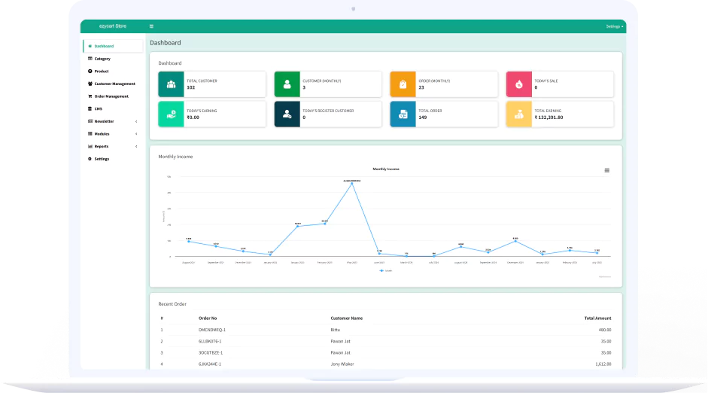
Task: Click the Total Earning value ₹ 132,391.80
Action: (548, 117)
